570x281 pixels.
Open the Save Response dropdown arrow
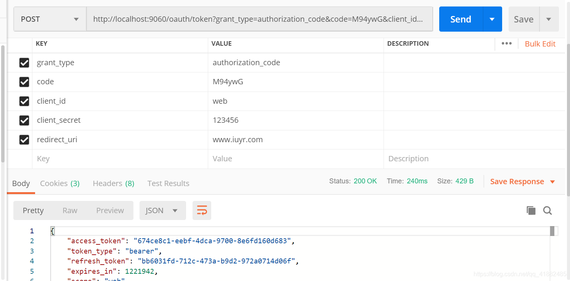pos(552,182)
